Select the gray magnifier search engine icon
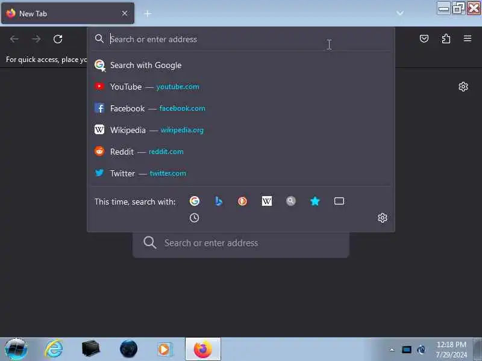The height and width of the screenshot is (361, 482). (290, 201)
